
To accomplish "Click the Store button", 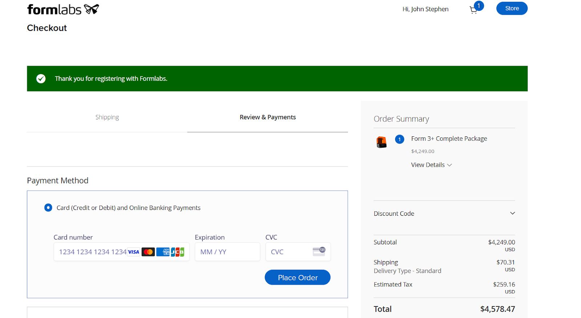I will click(x=512, y=8).
